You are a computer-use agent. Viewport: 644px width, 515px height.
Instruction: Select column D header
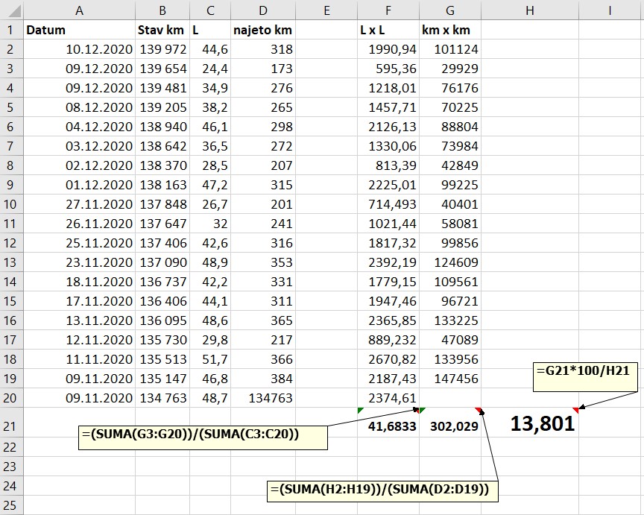262,10
